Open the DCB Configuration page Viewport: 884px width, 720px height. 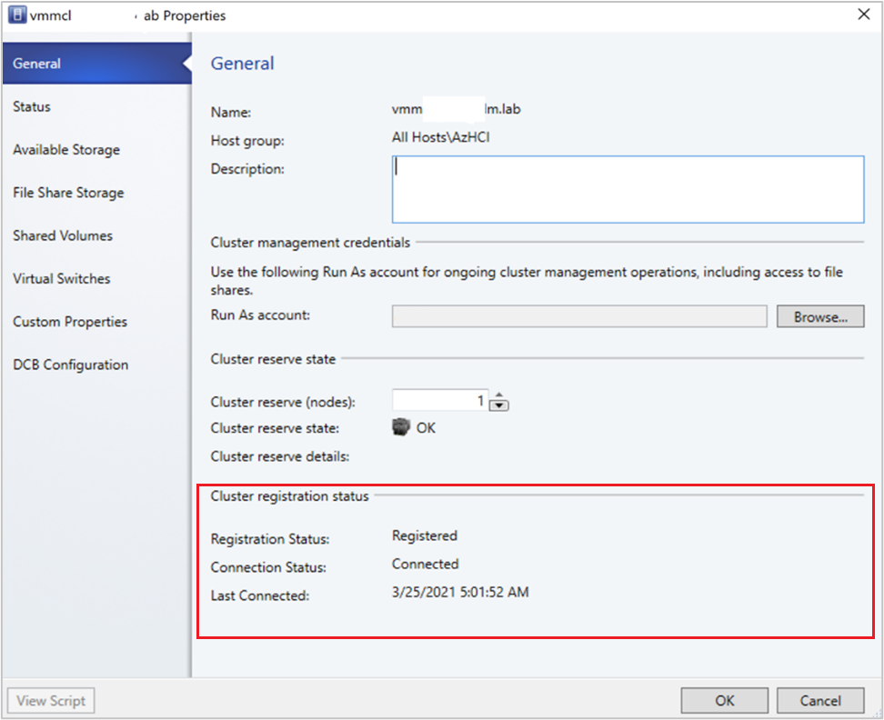[70, 364]
